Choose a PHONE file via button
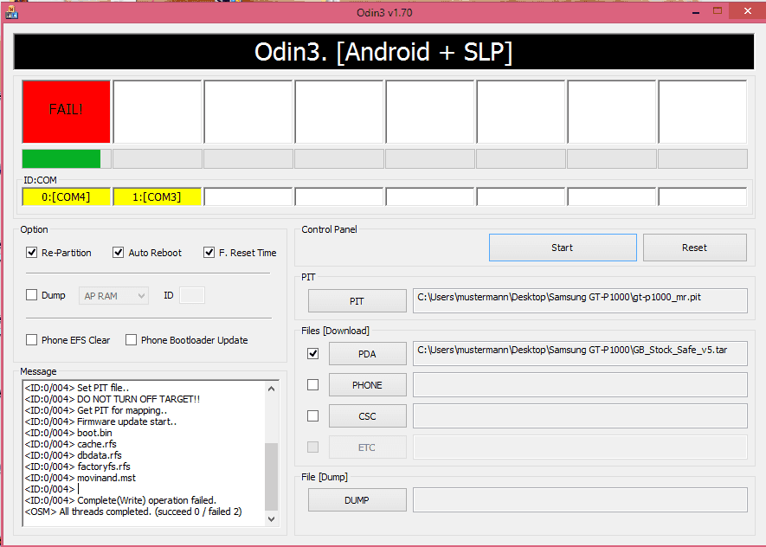The image size is (766, 547). pos(367,385)
